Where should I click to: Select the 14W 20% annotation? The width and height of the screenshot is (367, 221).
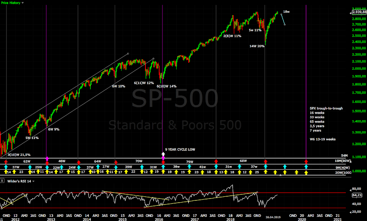(x=257, y=46)
